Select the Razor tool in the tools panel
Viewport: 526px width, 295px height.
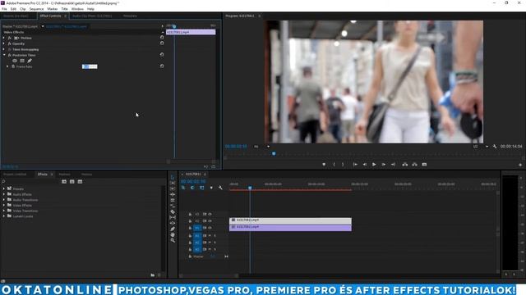(x=173, y=211)
